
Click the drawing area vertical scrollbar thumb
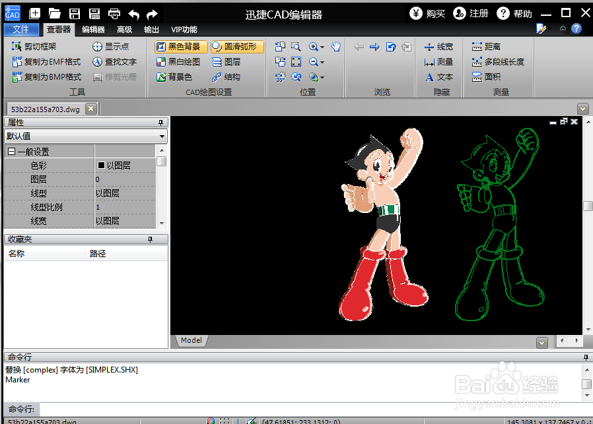click(588, 206)
